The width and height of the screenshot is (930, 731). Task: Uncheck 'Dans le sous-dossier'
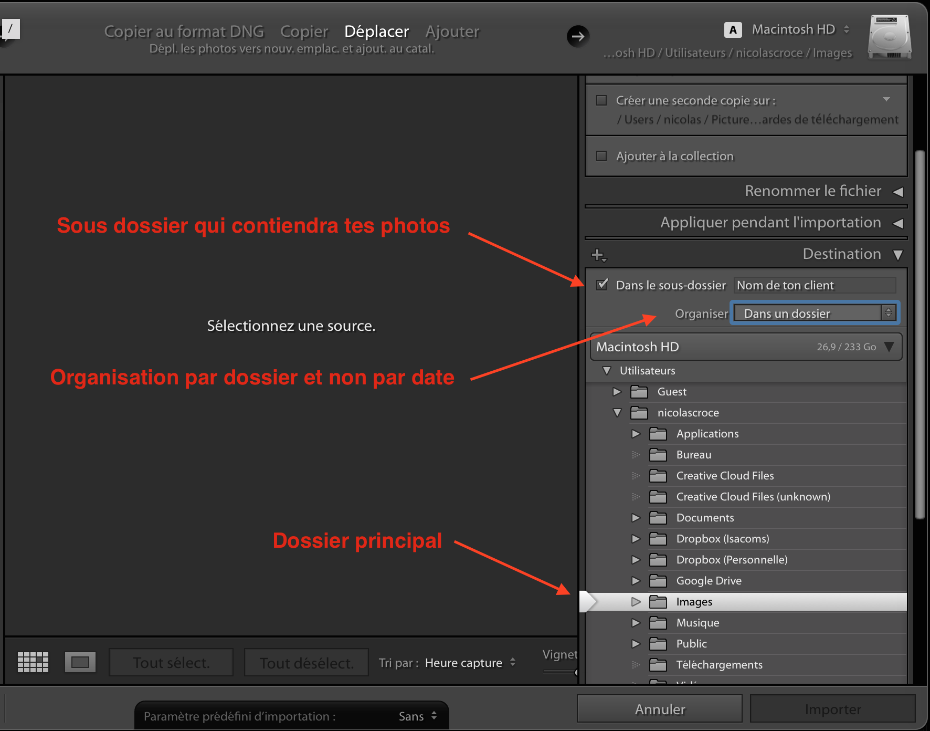(602, 285)
